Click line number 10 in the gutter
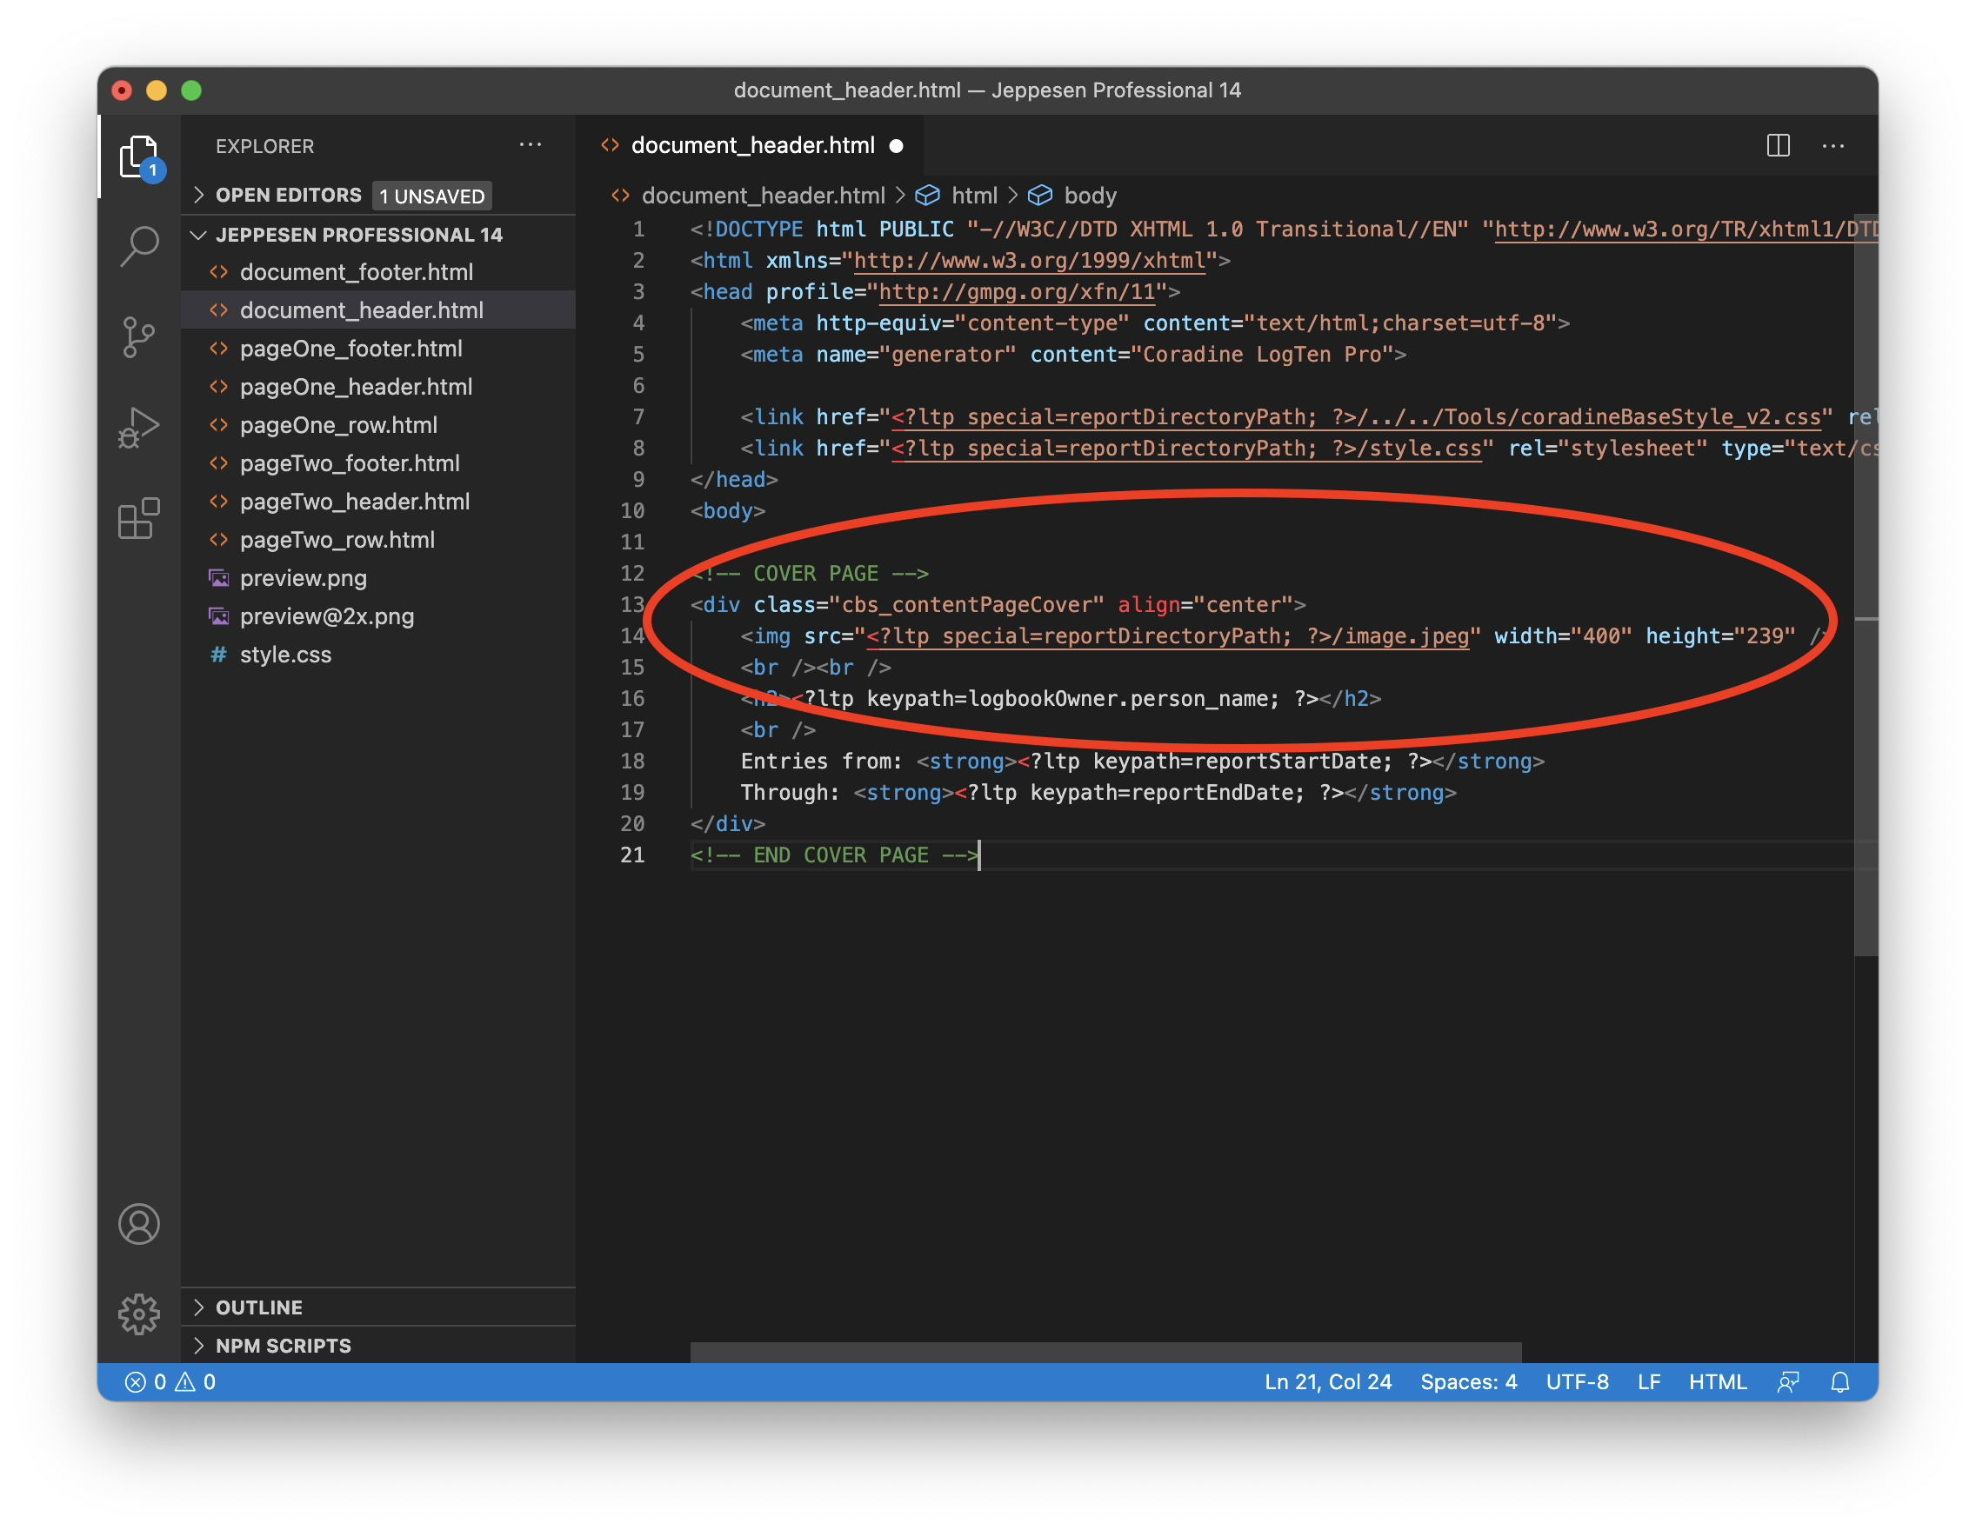 [632, 511]
